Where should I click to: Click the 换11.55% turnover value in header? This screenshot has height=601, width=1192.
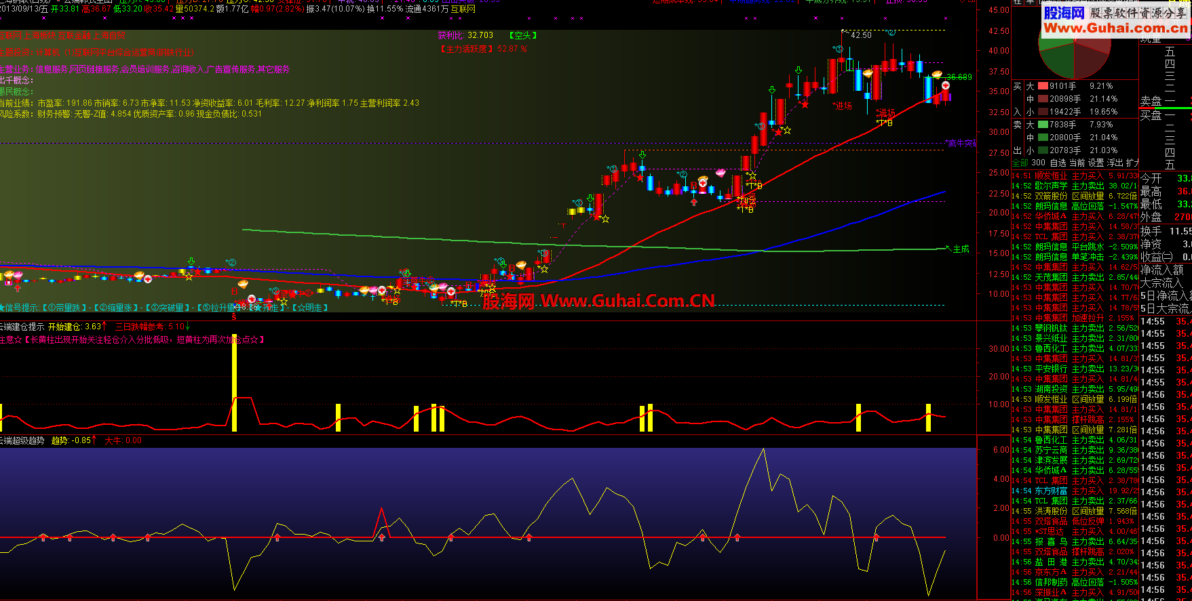tap(385, 9)
